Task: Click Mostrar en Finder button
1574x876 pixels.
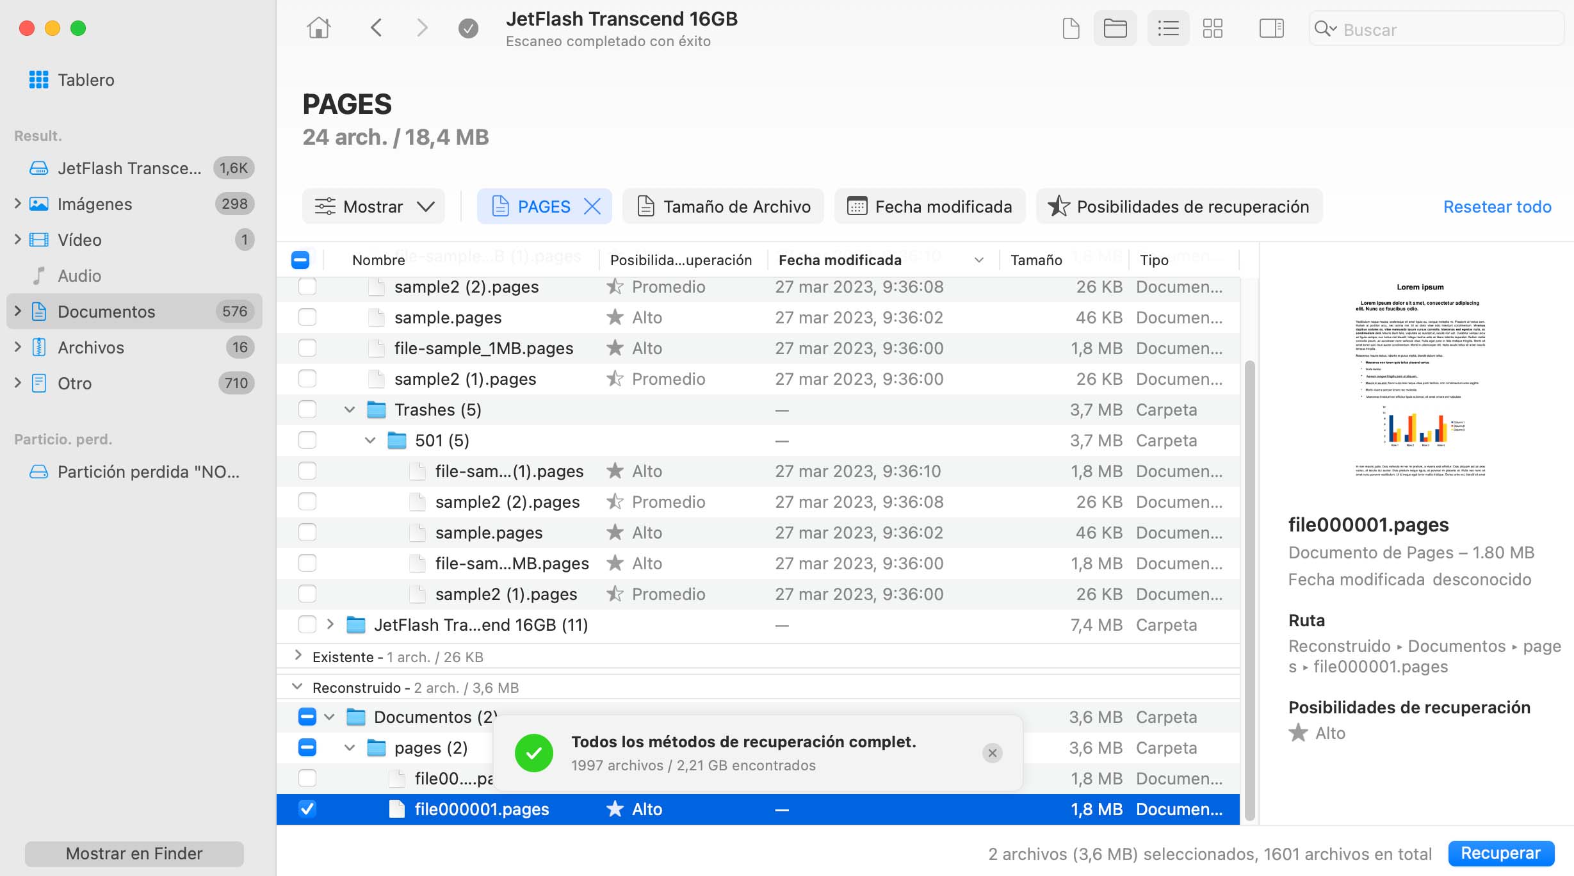Action: tap(134, 854)
